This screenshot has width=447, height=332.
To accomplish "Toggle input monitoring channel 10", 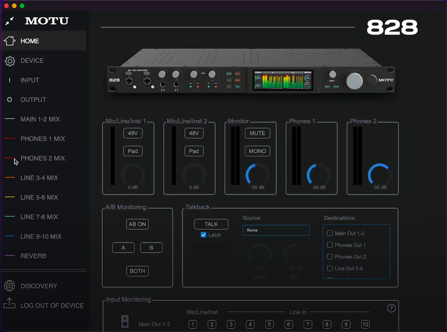I will 365,324.
